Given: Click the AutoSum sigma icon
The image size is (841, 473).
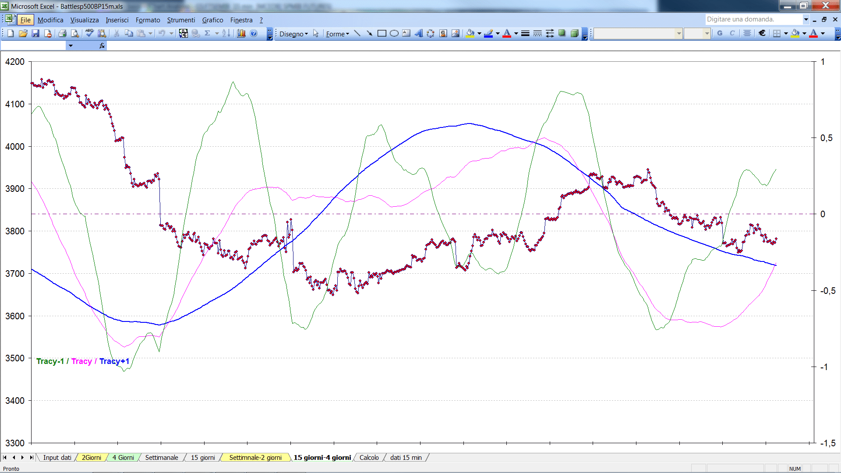Looking at the screenshot, I should pyautogui.click(x=208, y=33).
